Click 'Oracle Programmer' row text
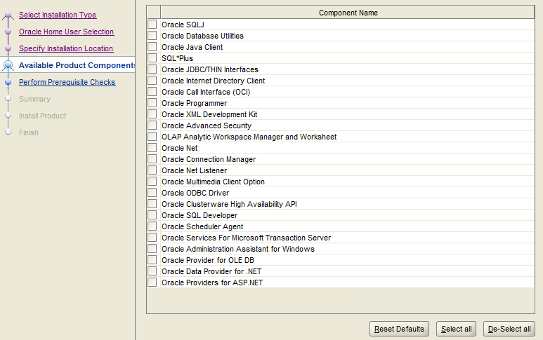The height and width of the screenshot is (340, 543). pos(195,103)
